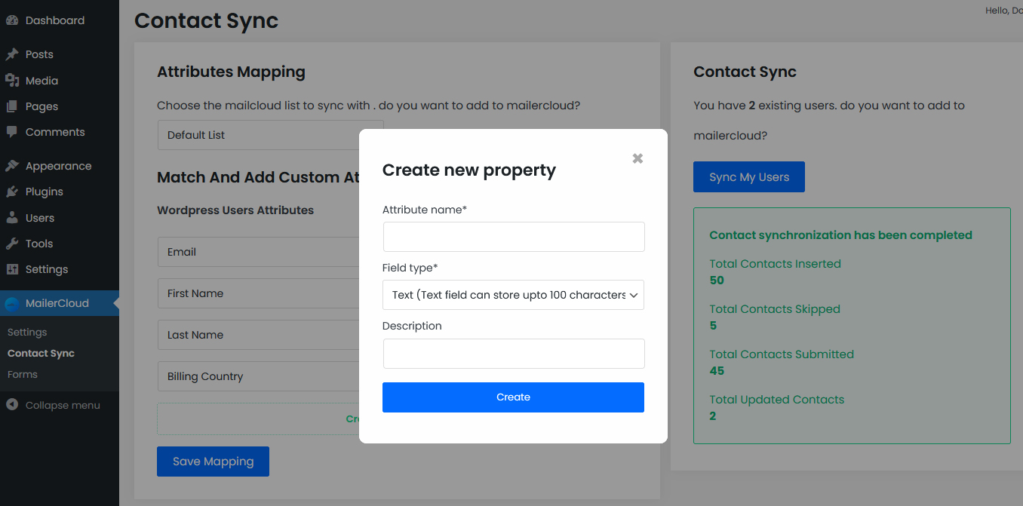Open the Default List dropdown
The height and width of the screenshot is (506, 1023).
pyautogui.click(x=270, y=135)
